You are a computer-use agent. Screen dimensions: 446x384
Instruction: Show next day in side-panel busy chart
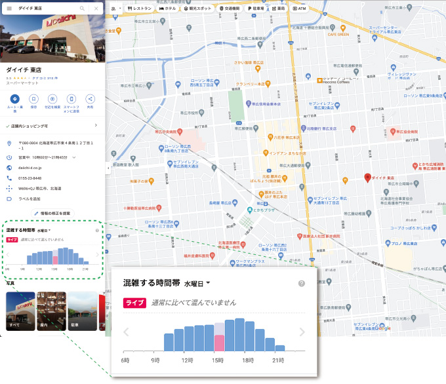[x=97, y=255]
